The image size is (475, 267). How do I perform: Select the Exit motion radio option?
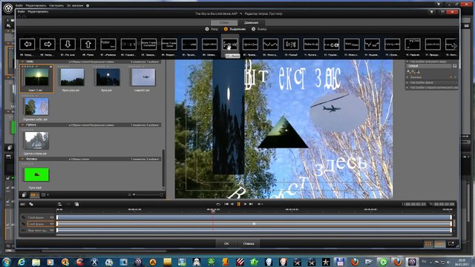pyautogui.click(x=254, y=29)
